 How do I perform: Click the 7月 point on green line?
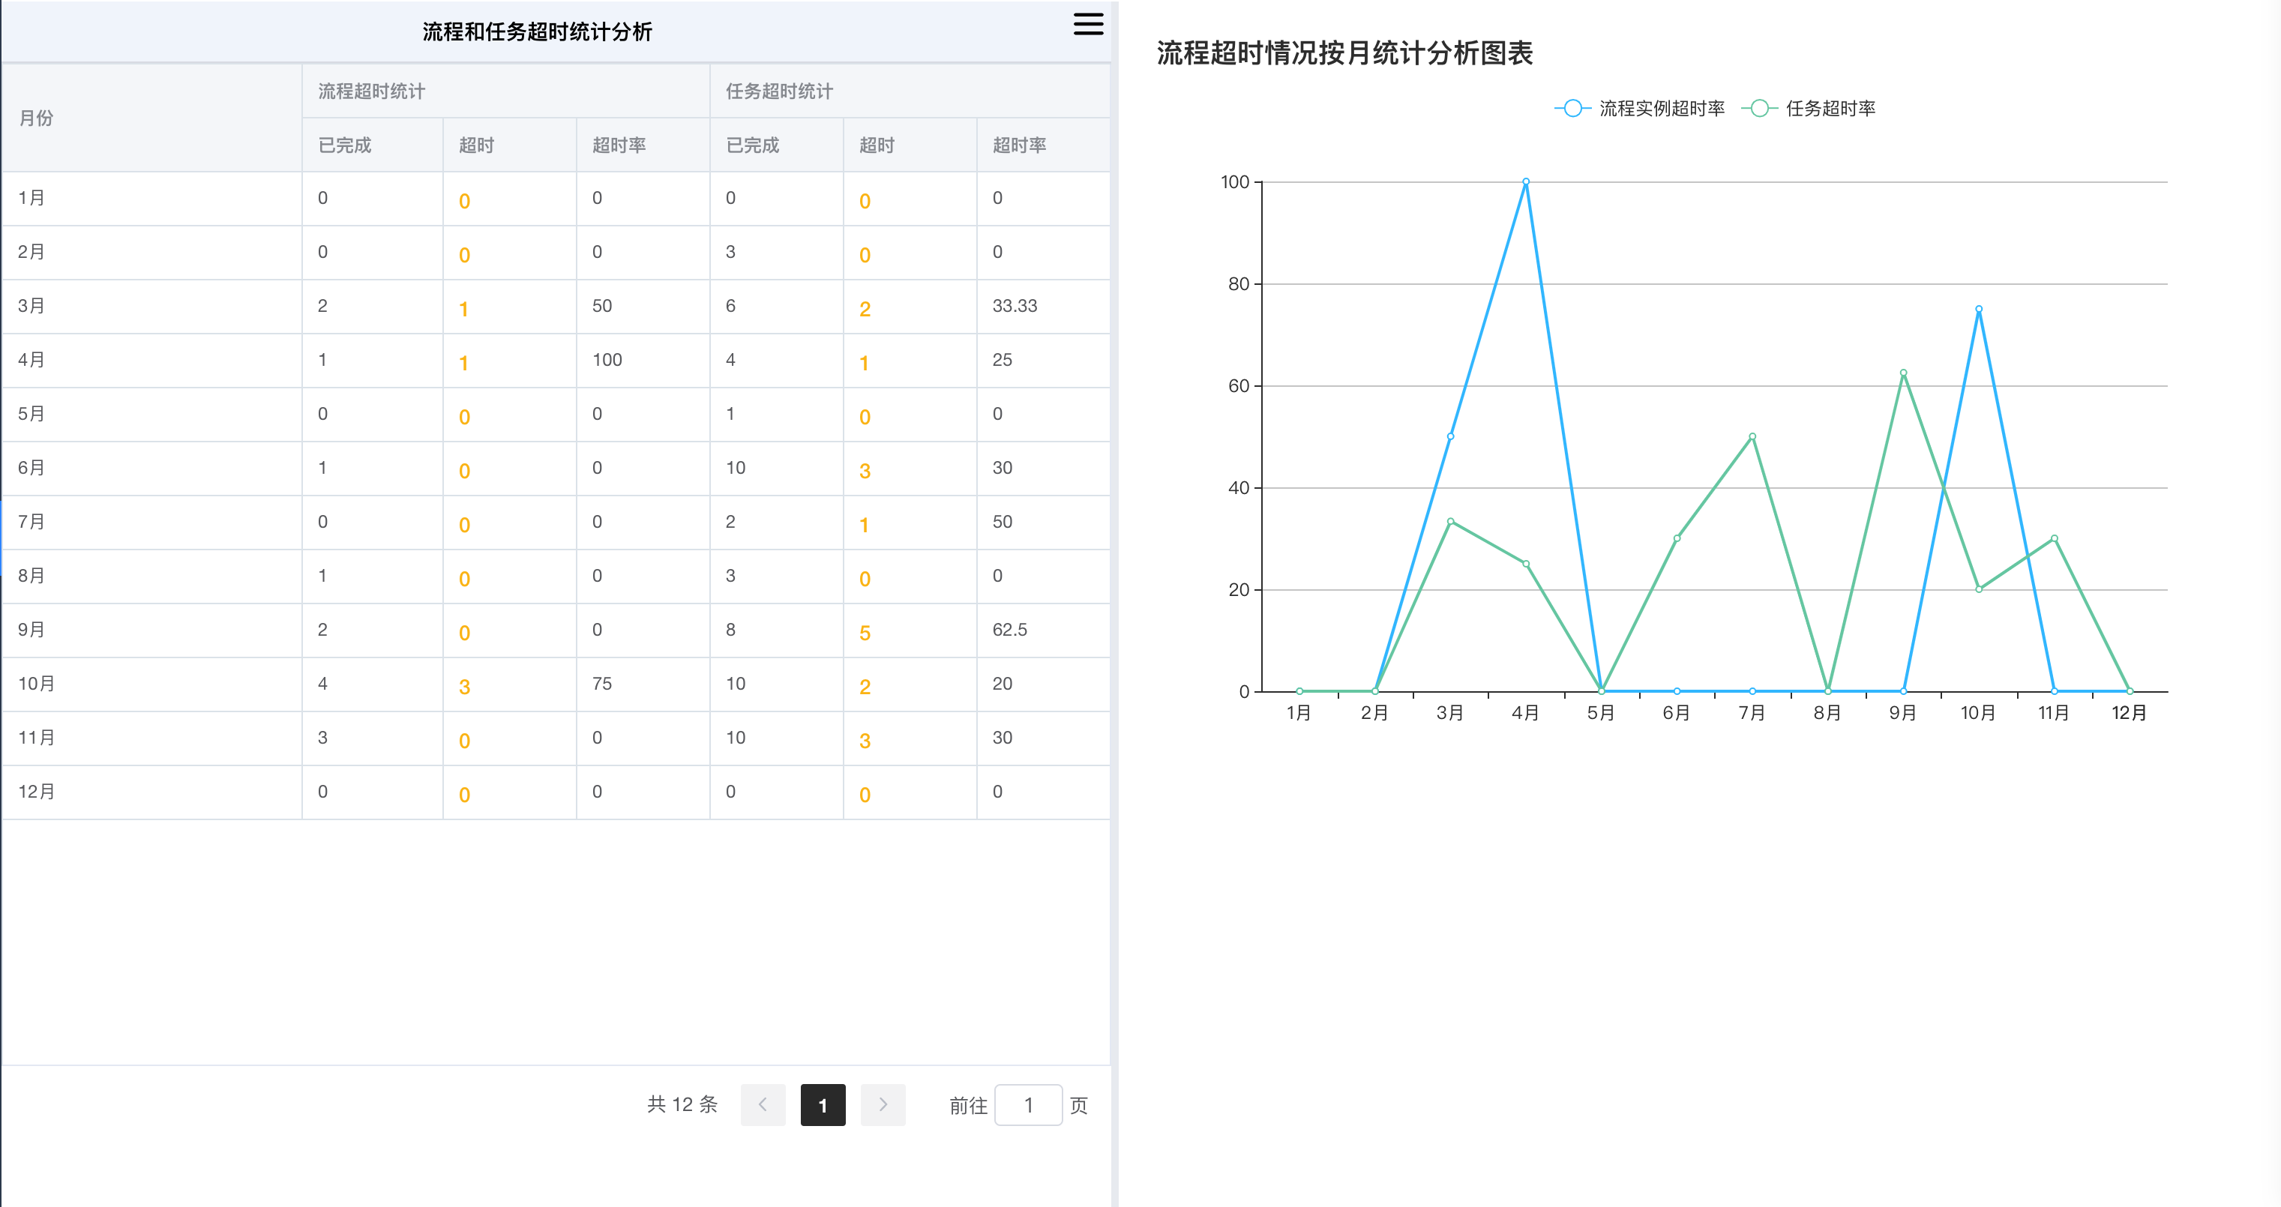coord(1752,436)
